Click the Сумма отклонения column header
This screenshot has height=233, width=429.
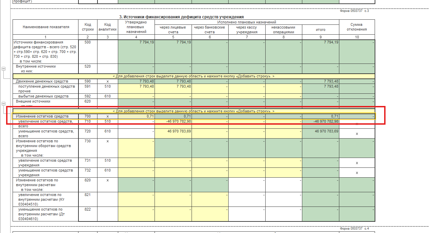357,27
